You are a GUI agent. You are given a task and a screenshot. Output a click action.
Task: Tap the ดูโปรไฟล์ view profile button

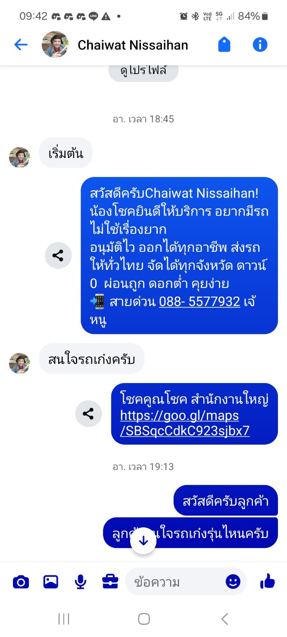click(143, 71)
